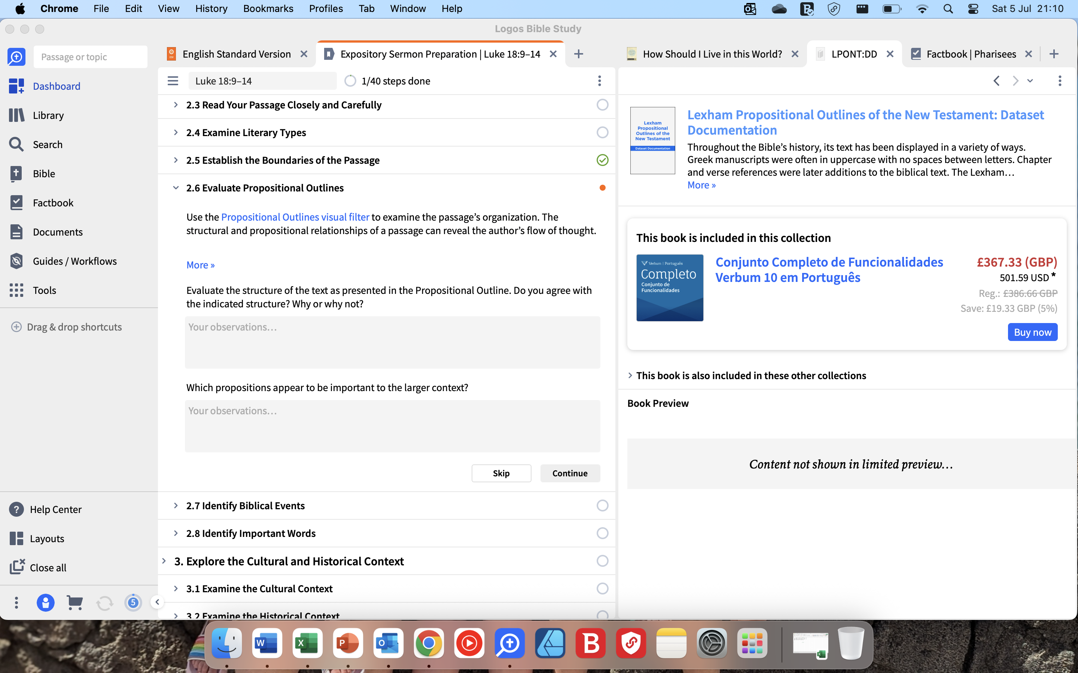Expand step 2.7 Identify Biblical Events
Viewport: 1078px width, 673px height.
coord(176,505)
